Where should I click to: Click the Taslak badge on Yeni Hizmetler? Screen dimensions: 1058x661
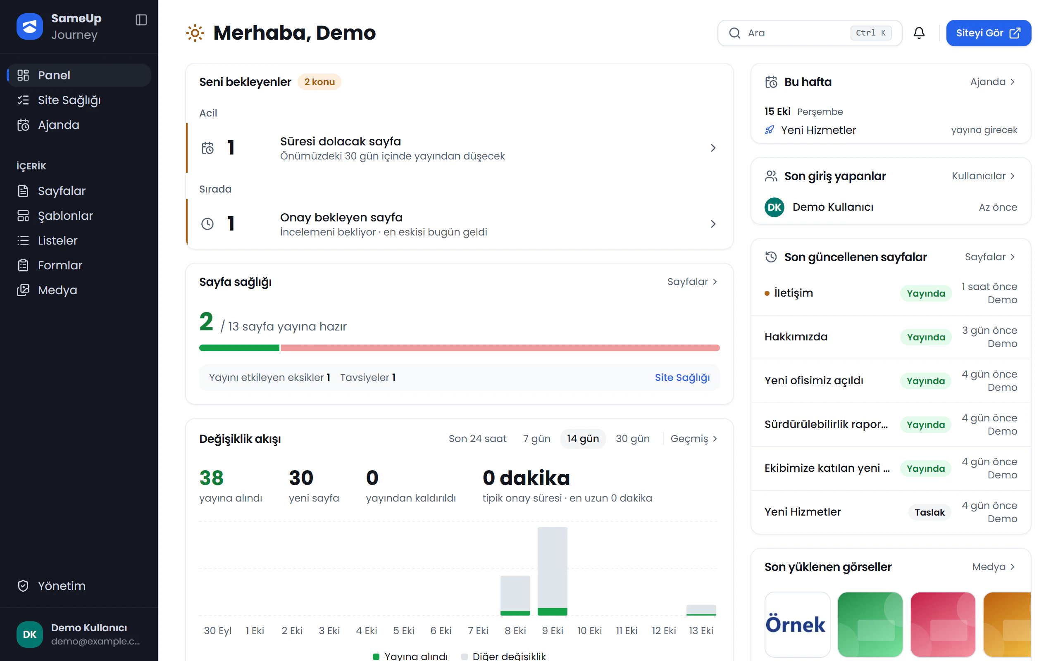pyautogui.click(x=929, y=512)
